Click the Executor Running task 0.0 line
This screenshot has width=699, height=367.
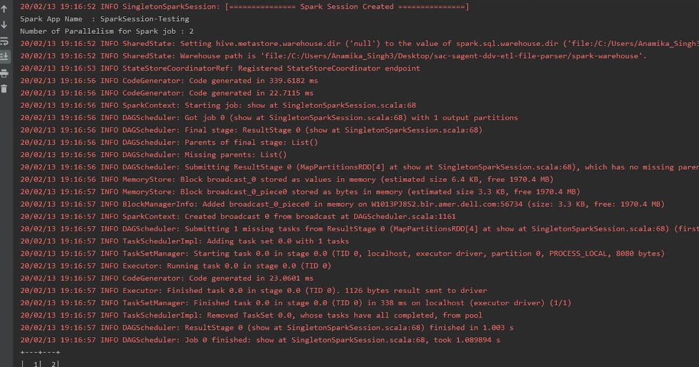point(175,266)
